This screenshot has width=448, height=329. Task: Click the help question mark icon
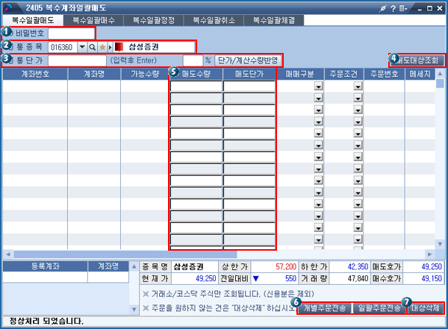click(x=393, y=7)
